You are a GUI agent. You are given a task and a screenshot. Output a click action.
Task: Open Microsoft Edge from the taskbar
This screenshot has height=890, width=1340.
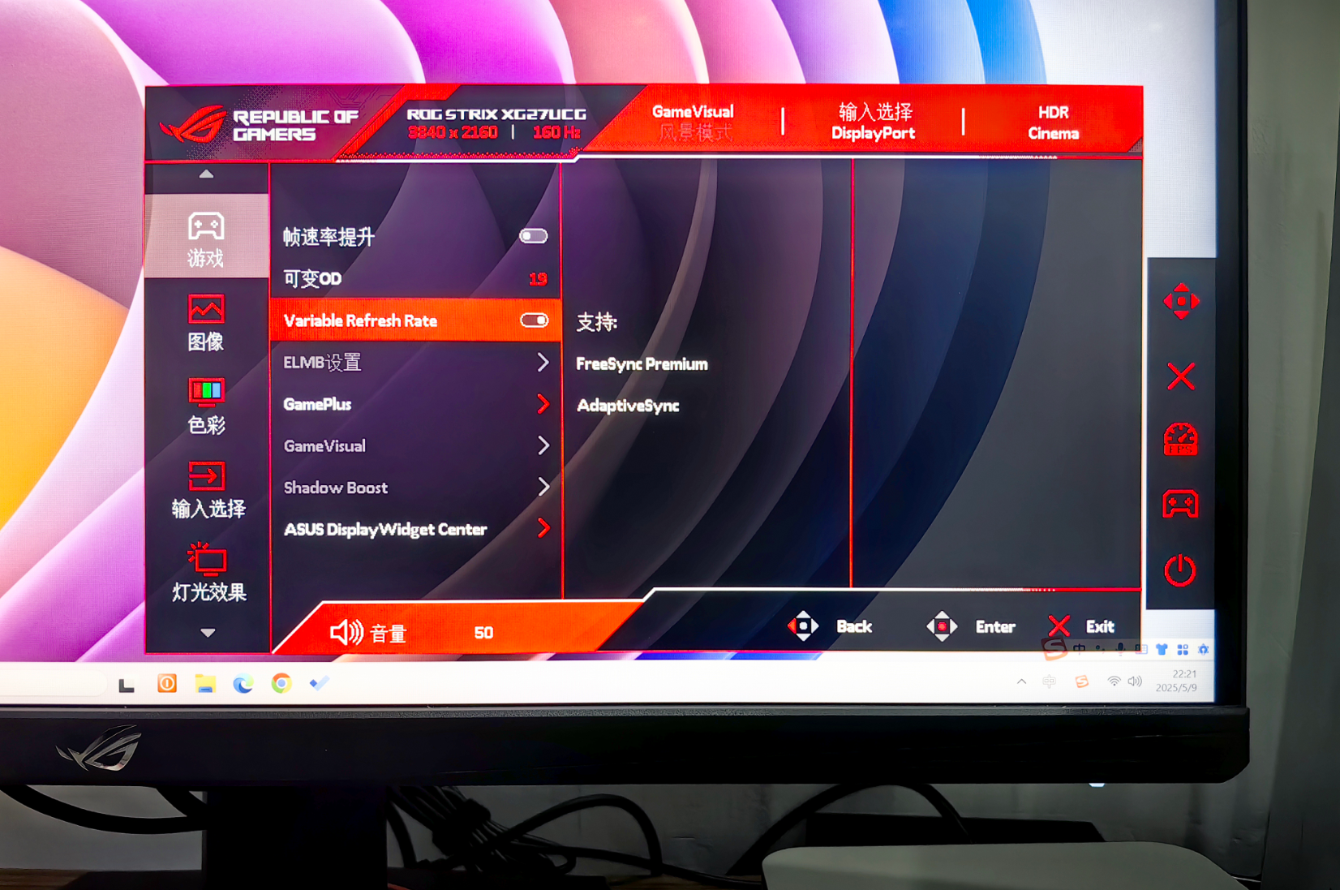pyautogui.click(x=243, y=684)
